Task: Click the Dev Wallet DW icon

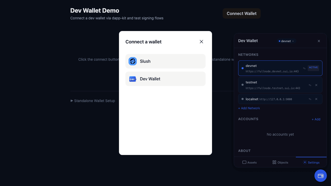Action: click(133, 79)
